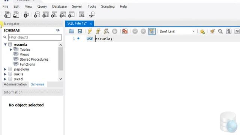Commit the current transaction

point(135,31)
